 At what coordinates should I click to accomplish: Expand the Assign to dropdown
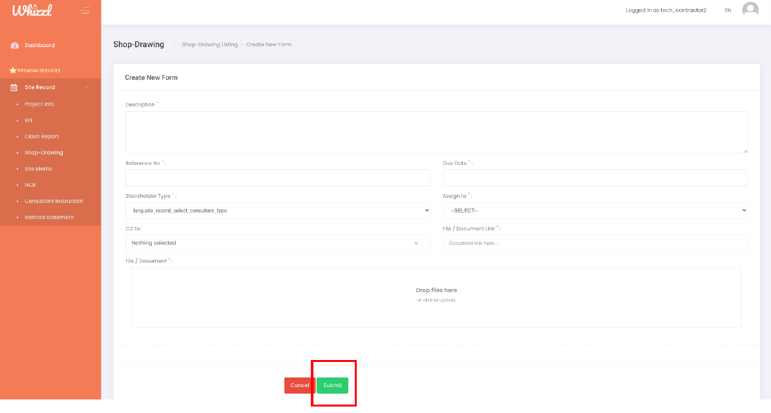coord(595,211)
